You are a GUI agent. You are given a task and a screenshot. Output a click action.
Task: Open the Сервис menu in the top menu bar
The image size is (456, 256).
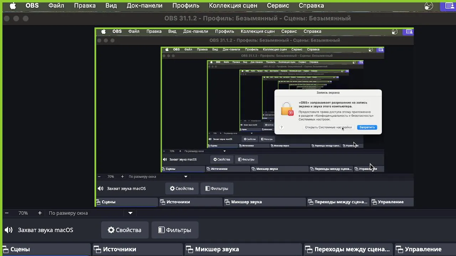tap(278, 6)
